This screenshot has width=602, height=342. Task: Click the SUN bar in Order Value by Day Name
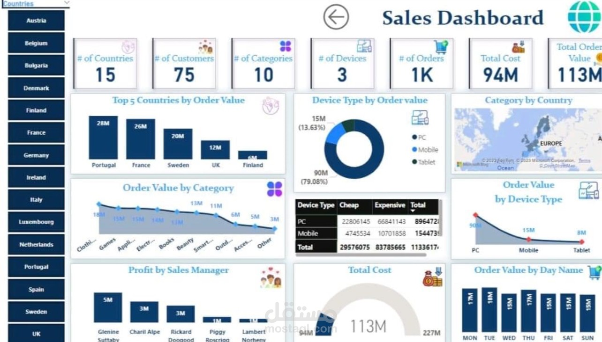coord(587,313)
